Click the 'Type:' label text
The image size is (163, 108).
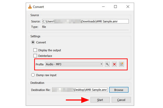tap(35, 27)
